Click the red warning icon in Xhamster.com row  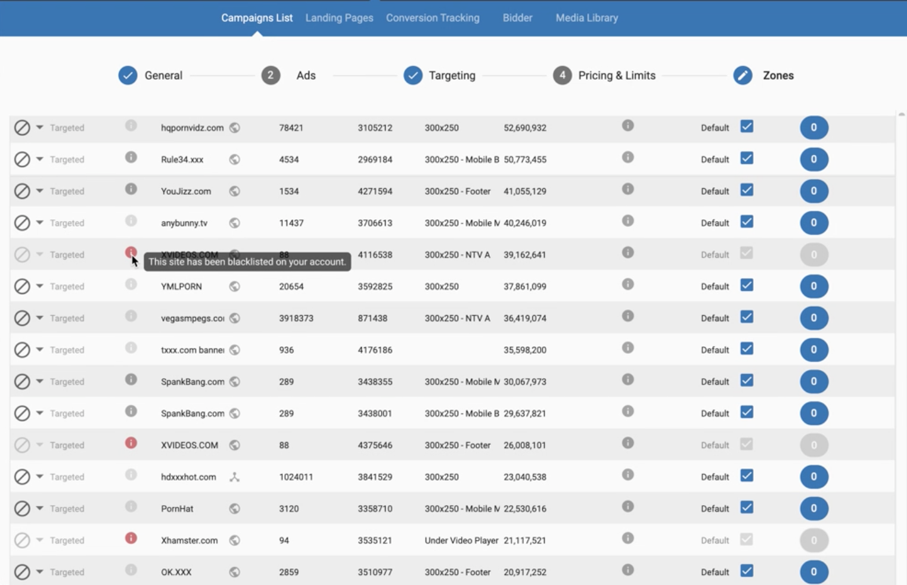[x=131, y=539]
